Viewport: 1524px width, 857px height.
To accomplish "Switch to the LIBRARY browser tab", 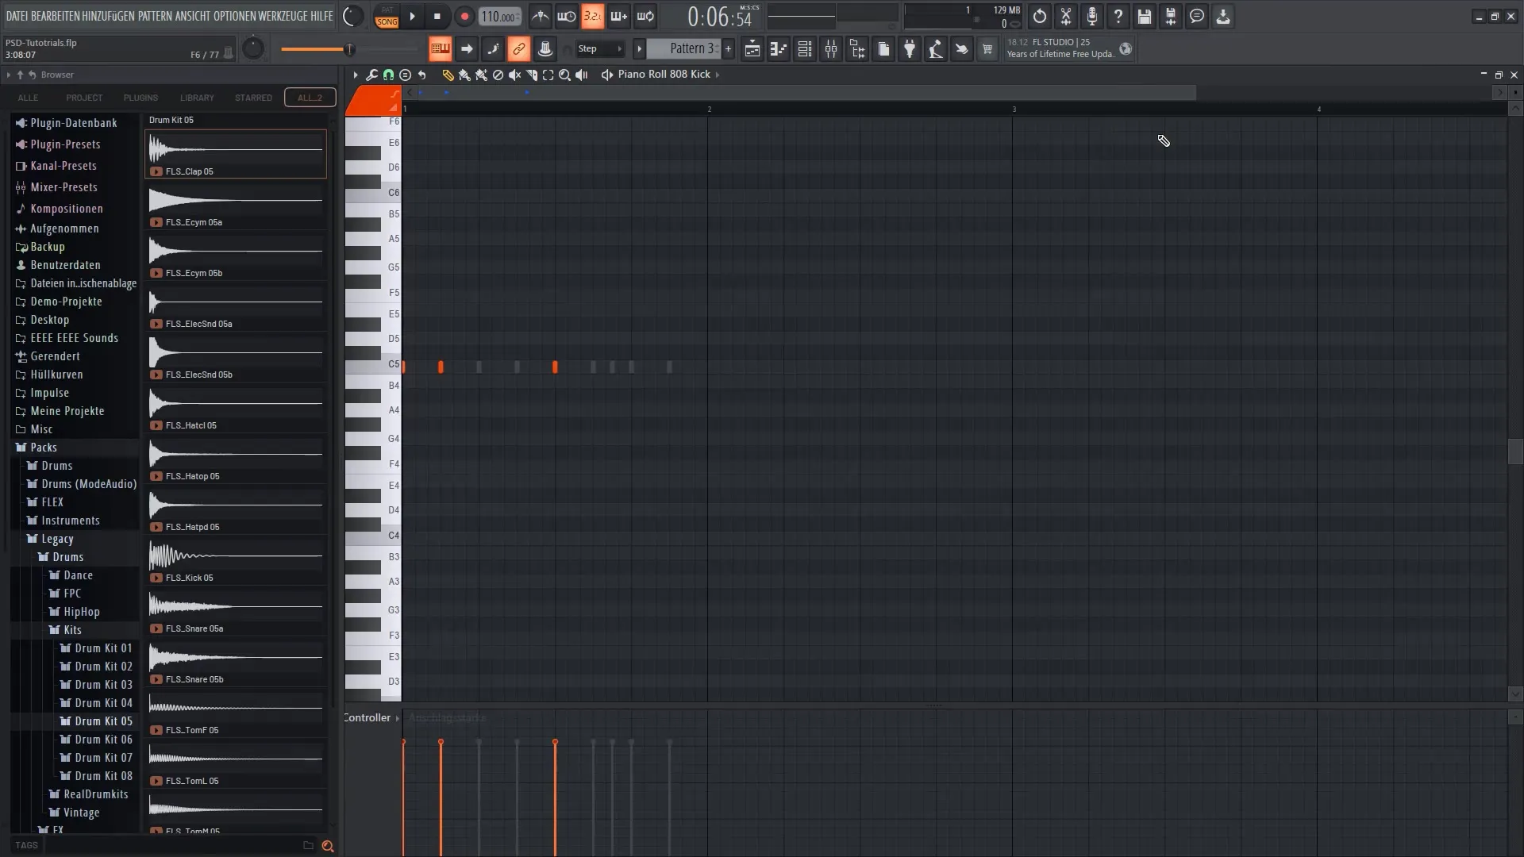I will [197, 98].
